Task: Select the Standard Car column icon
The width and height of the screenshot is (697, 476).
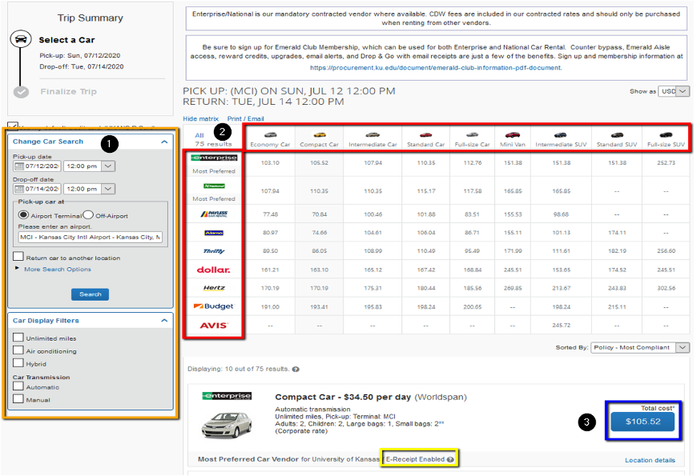Action: [x=426, y=134]
